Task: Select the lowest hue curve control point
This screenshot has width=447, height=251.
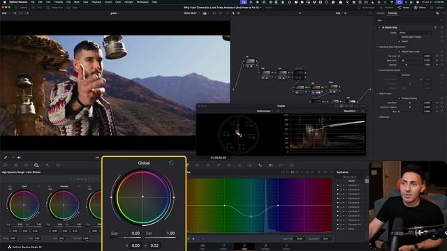Action: 251,216
